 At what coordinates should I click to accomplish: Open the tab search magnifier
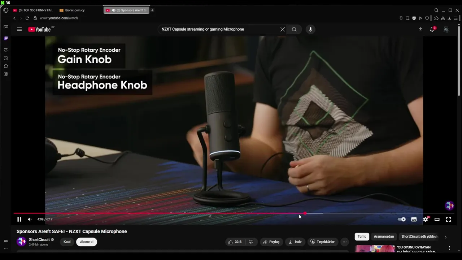436,10
